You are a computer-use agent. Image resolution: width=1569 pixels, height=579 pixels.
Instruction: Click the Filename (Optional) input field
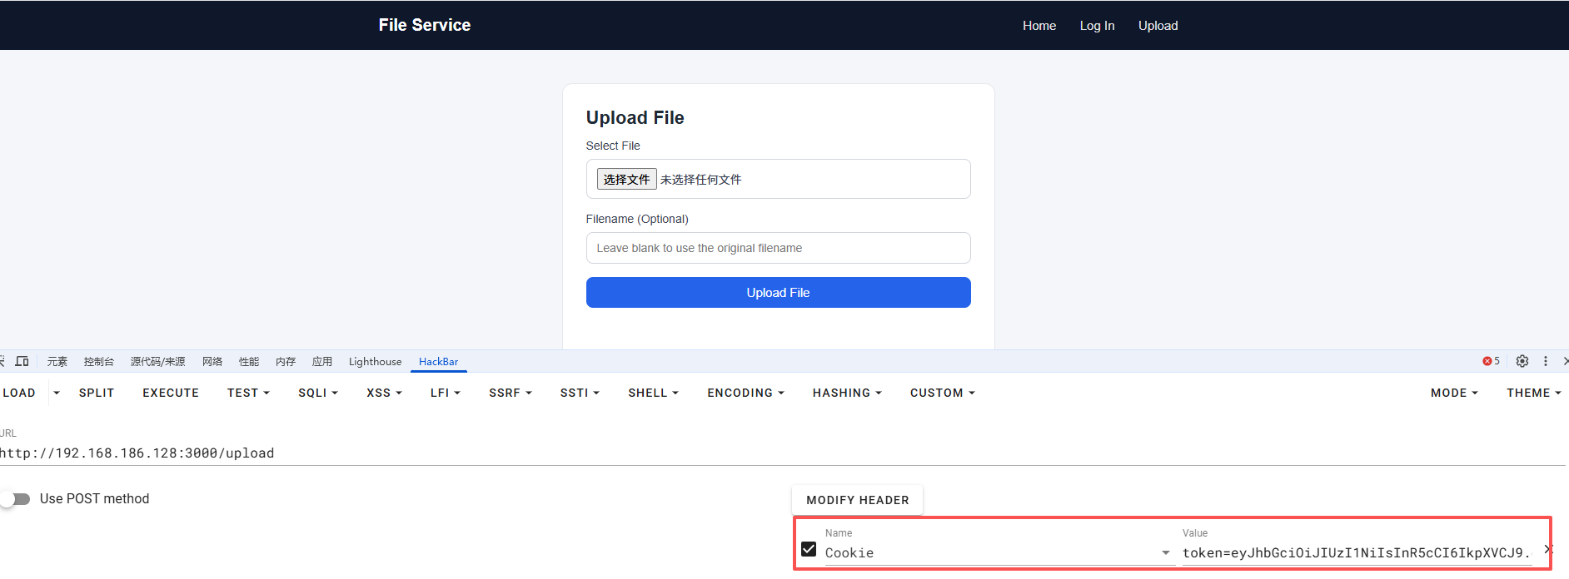778,248
